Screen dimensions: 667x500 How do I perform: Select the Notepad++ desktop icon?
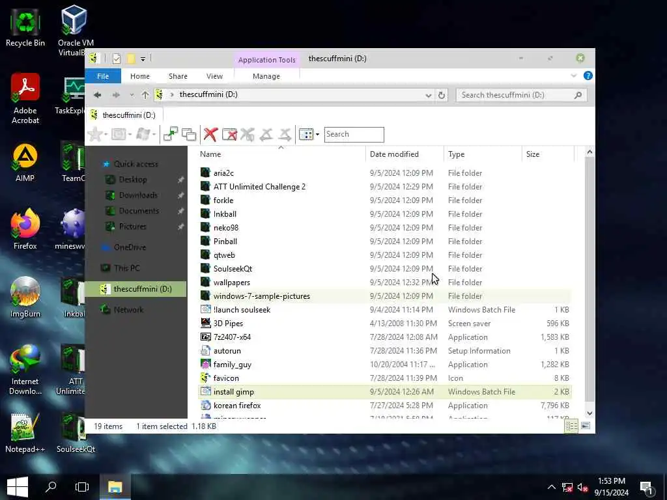25,432
